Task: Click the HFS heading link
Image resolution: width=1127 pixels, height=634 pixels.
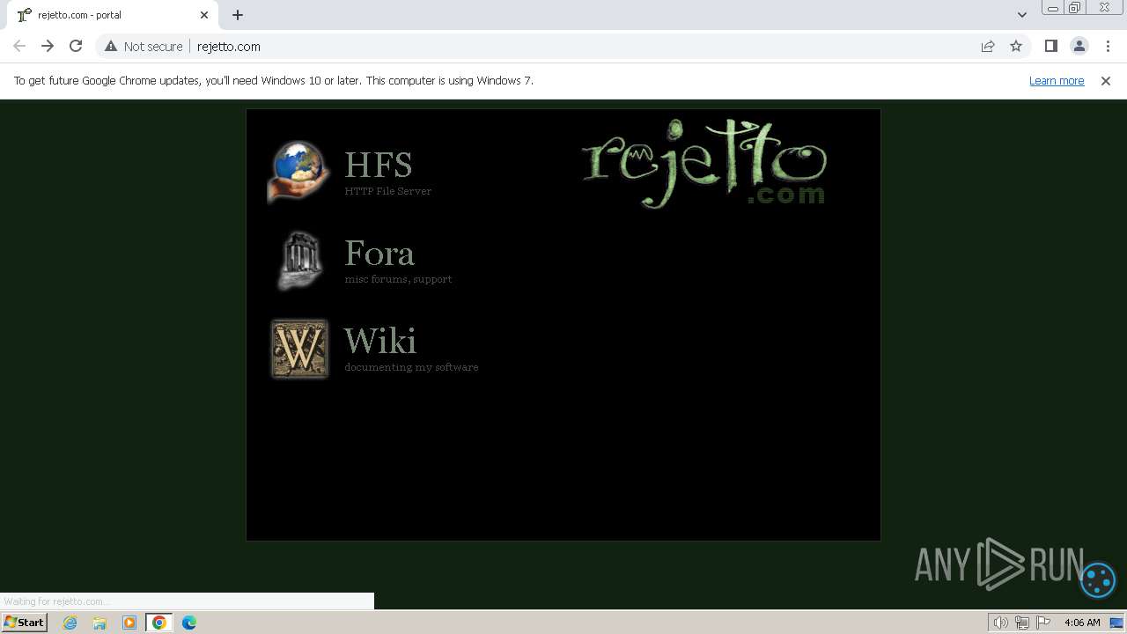Action: pyautogui.click(x=378, y=166)
